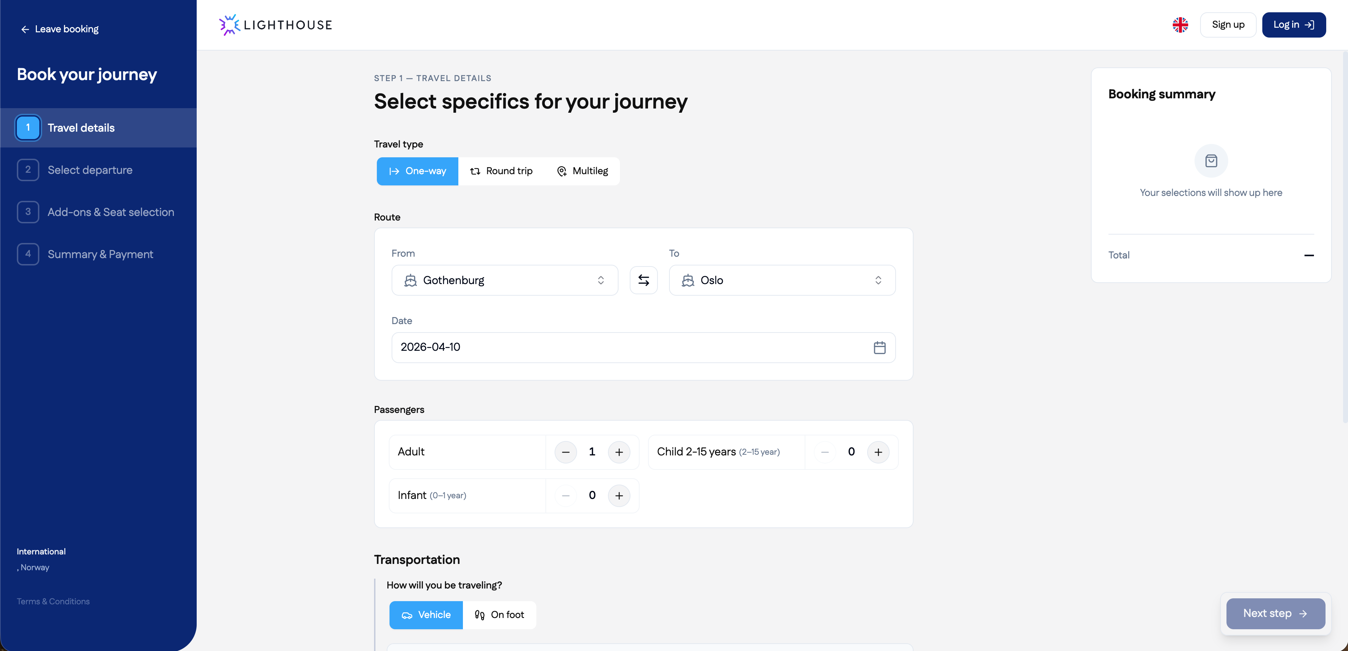Increase the Adult passenger count

point(619,452)
